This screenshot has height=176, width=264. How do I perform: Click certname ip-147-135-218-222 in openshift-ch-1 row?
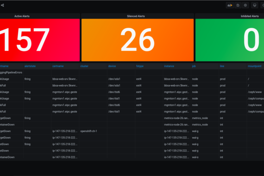[65, 131]
